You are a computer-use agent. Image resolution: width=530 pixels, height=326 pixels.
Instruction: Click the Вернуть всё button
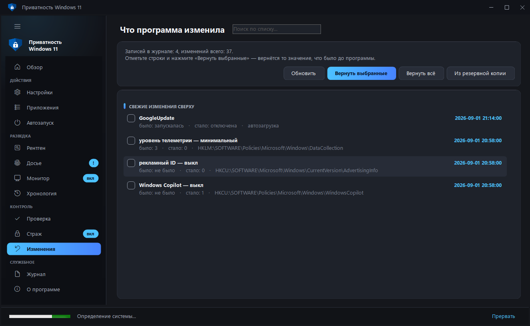pyautogui.click(x=421, y=74)
